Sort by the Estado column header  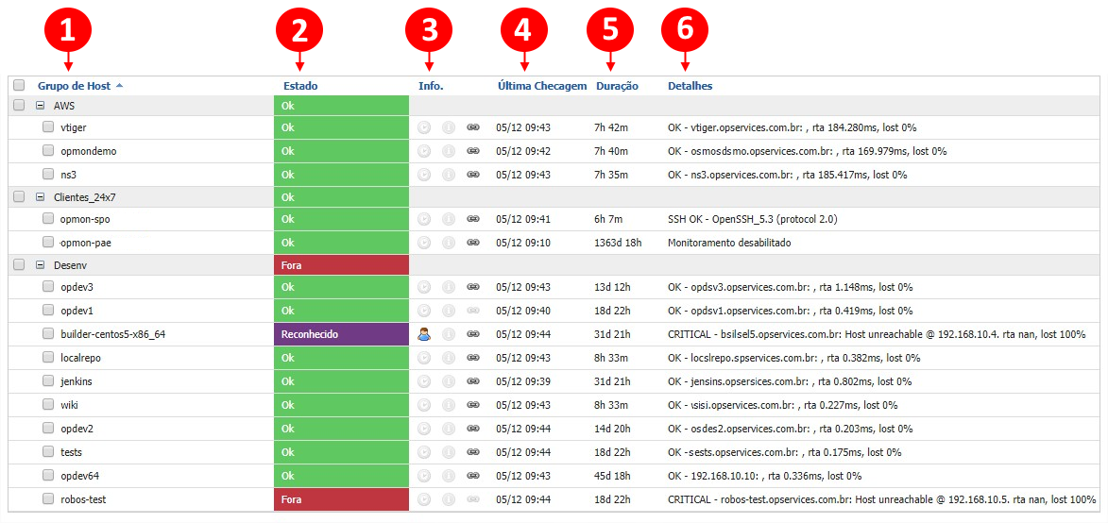(x=300, y=86)
